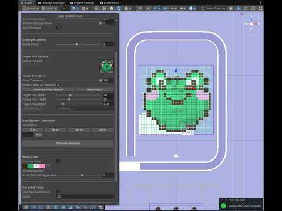Viewport: 282px width, 211px height.
Task: Toggle the highlighted 2D view icon
Action: [x=119, y=8]
